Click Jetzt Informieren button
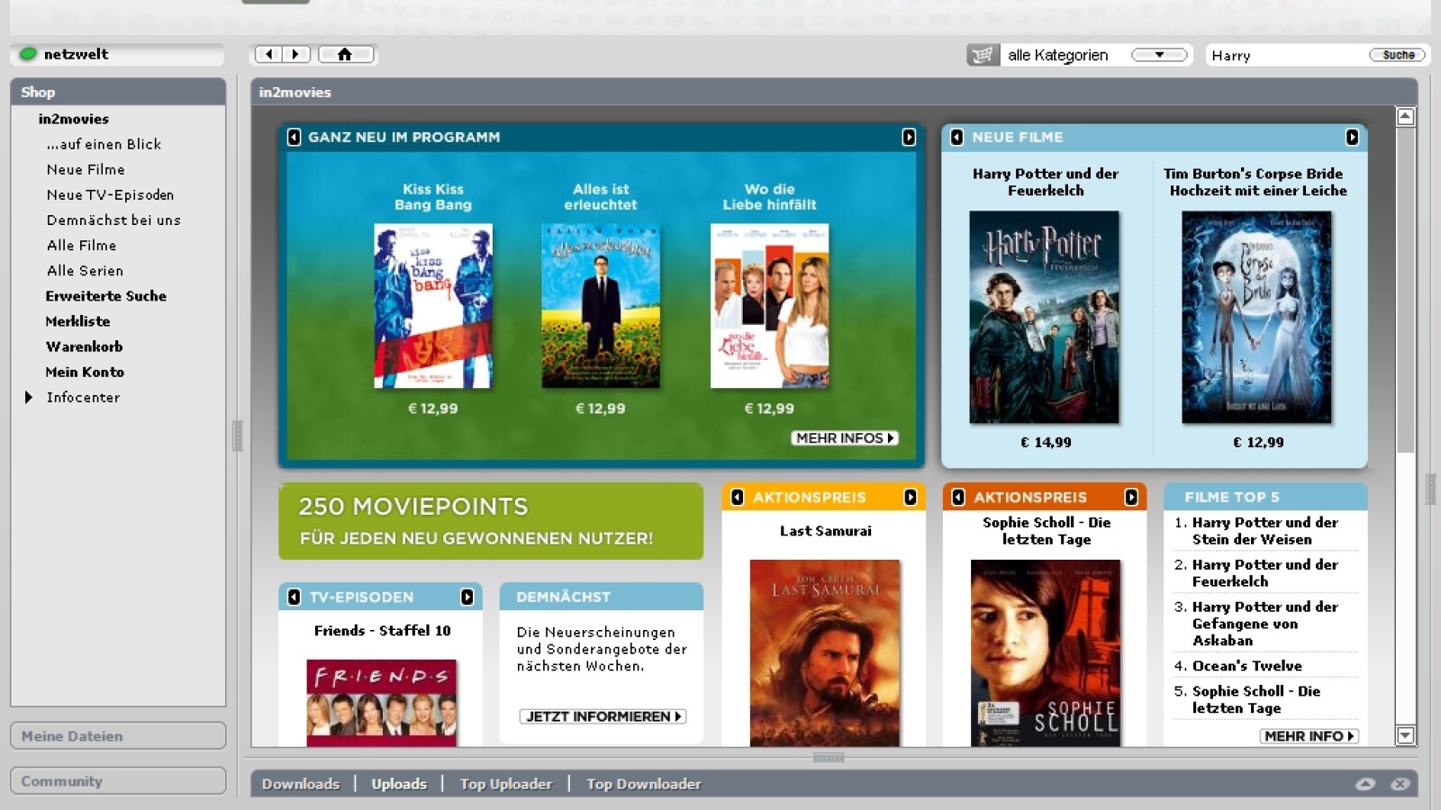1441x810 pixels. [x=603, y=716]
